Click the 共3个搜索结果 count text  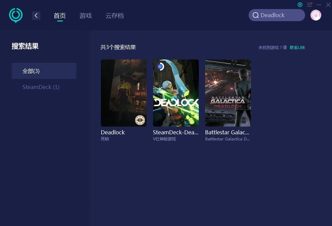coord(118,47)
